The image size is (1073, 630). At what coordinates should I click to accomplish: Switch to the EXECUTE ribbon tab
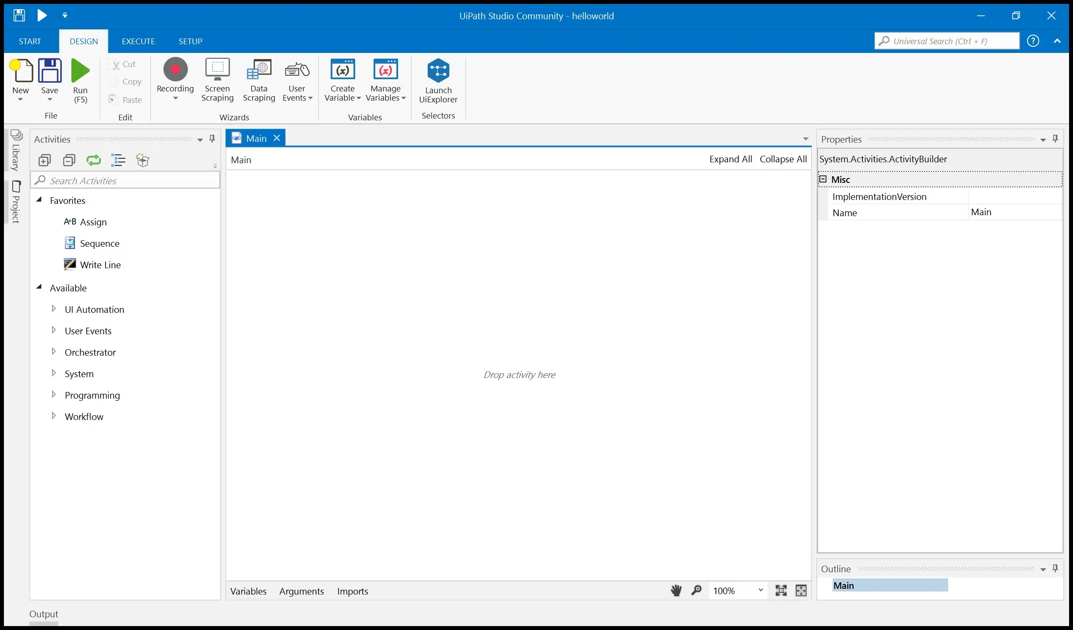click(138, 41)
